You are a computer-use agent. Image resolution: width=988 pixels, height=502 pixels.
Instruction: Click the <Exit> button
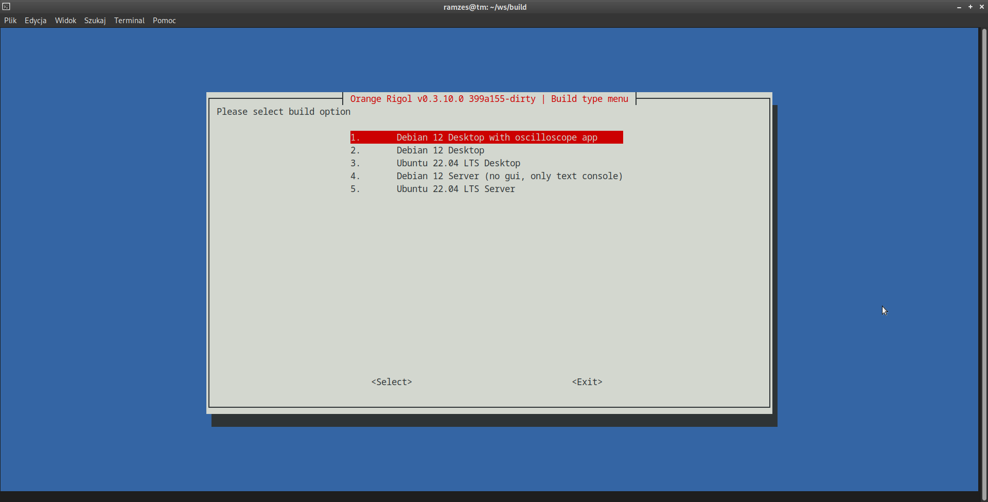pyautogui.click(x=587, y=382)
